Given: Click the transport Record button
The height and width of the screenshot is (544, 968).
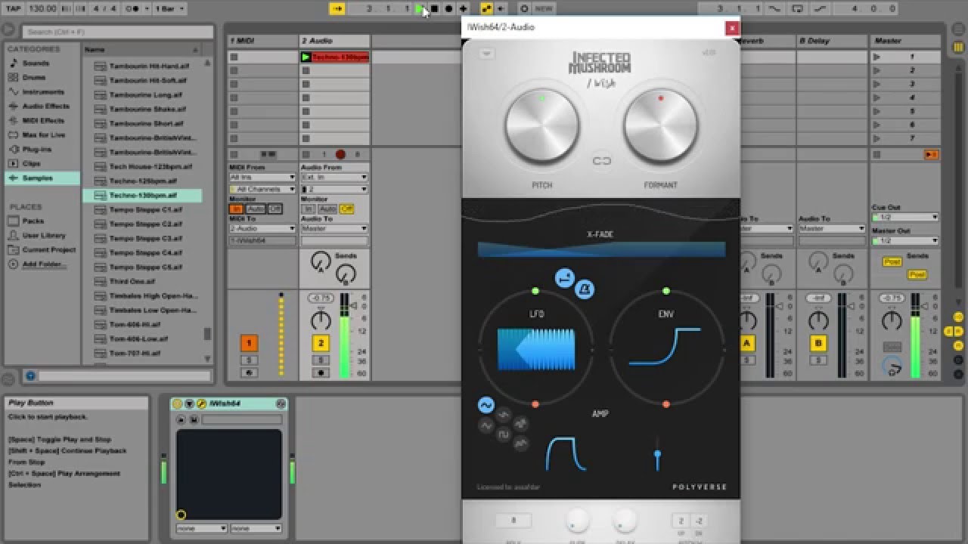Looking at the screenshot, I should [x=448, y=8].
